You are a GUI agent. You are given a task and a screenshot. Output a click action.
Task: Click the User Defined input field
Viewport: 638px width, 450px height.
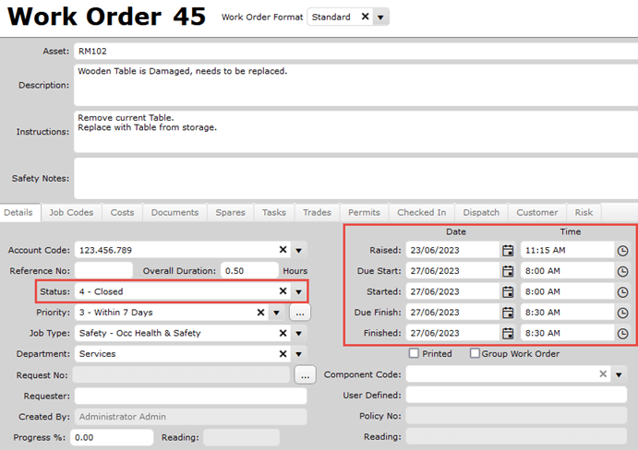pos(516,395)
